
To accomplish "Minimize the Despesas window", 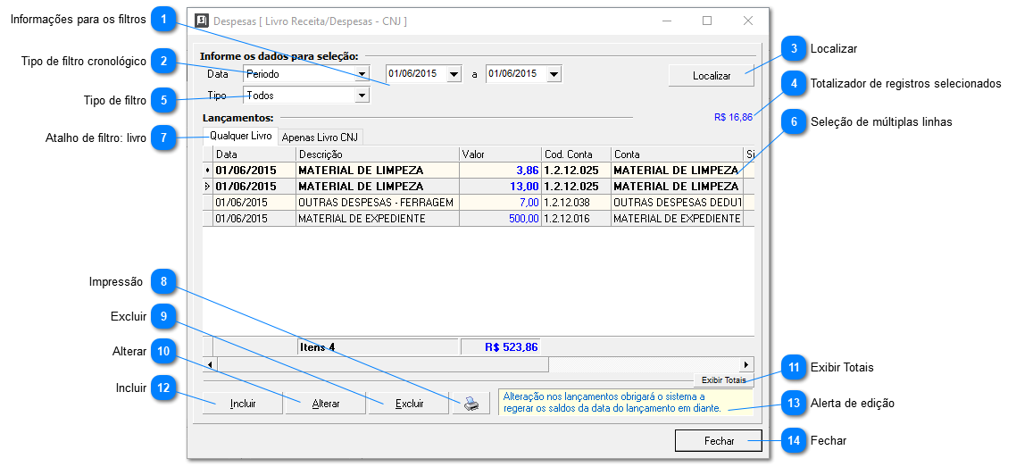I will click(667, 21).
